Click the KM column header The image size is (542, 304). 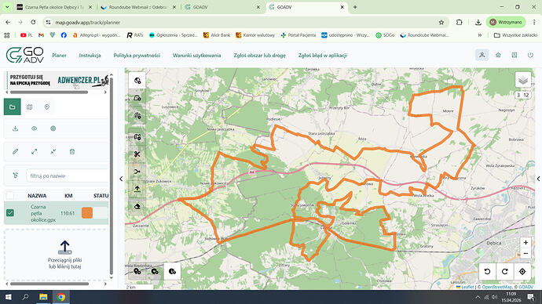[x=68, y=196]
